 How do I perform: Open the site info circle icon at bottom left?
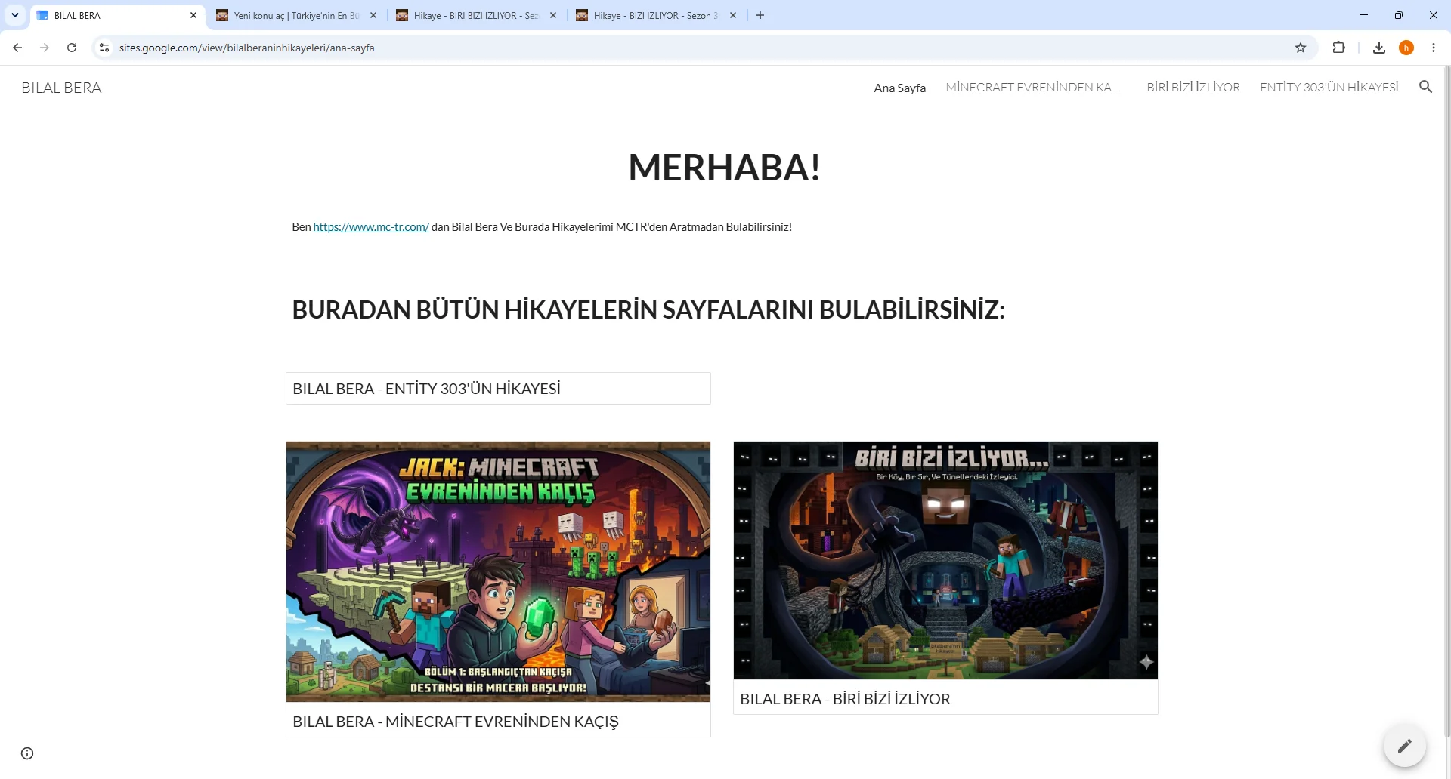tap(27, 753)
